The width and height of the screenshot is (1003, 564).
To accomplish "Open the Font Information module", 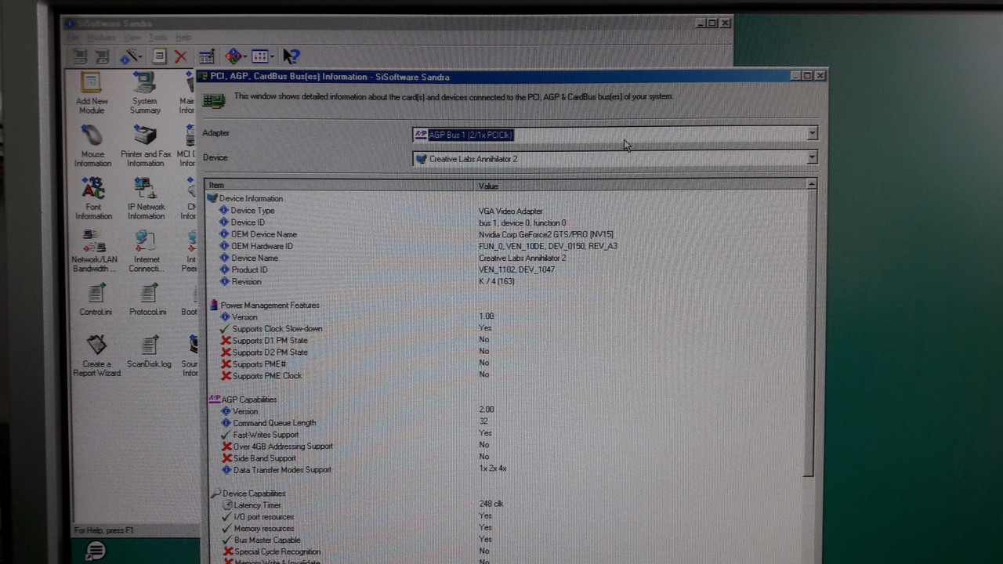I will (93, 198).
